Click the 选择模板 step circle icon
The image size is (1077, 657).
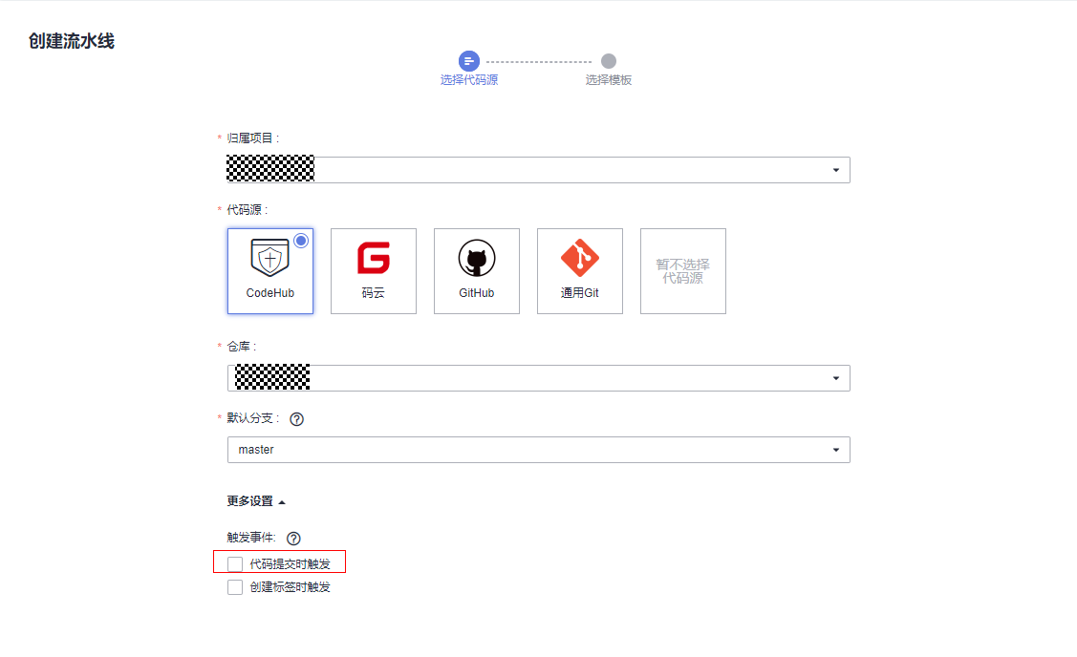609,61
